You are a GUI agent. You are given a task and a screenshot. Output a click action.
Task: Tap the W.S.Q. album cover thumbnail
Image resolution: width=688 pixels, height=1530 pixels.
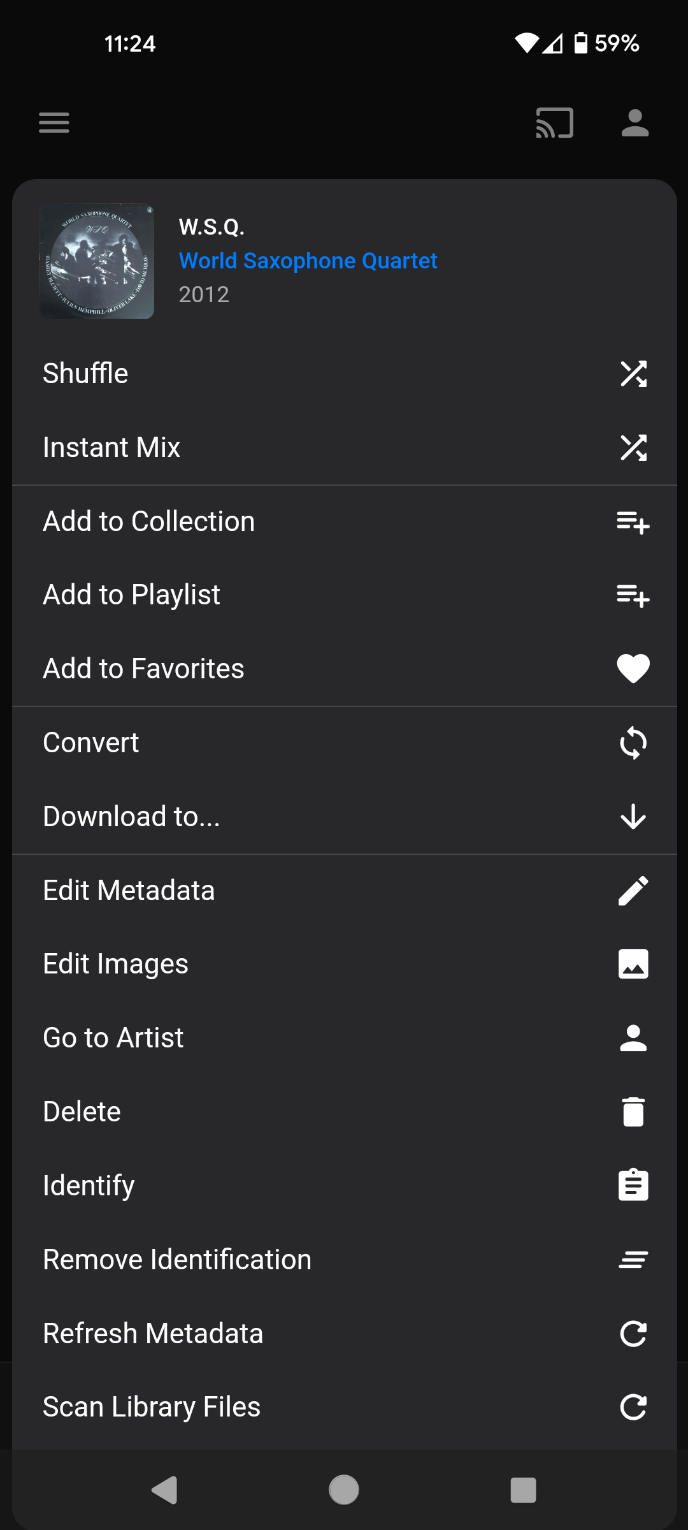(97, 261)
